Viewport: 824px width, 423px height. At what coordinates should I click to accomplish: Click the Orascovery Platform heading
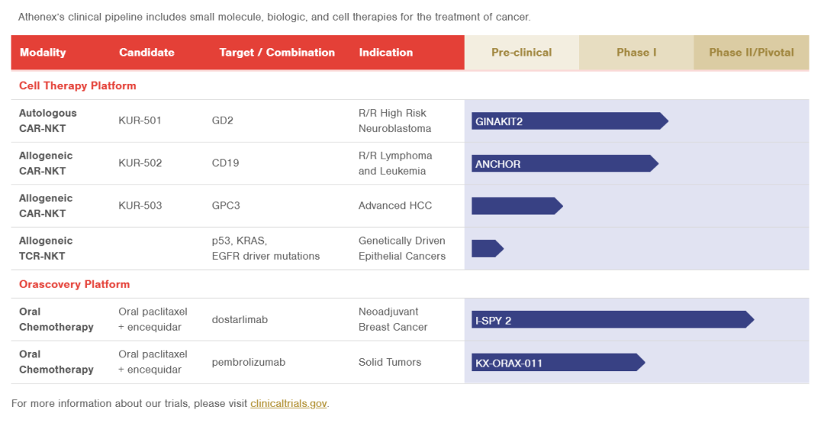coord(75,284)
